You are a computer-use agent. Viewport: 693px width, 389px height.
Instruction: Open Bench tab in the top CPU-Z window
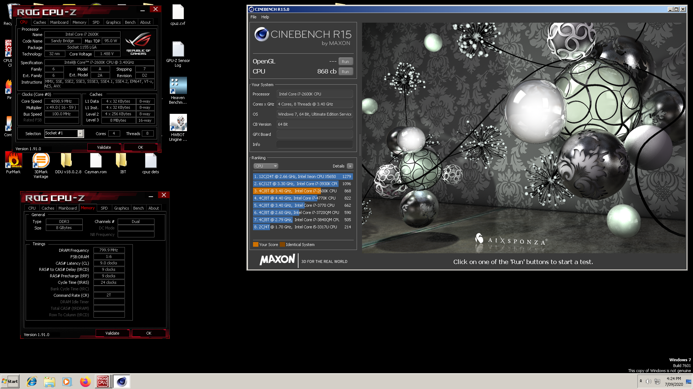click(x=130, y=22)
